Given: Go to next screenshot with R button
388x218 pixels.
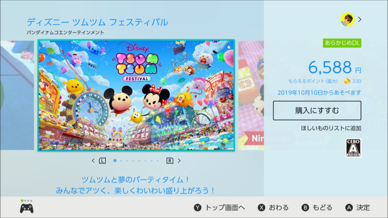Looking at the screenshot, I should tap(170, 161).
